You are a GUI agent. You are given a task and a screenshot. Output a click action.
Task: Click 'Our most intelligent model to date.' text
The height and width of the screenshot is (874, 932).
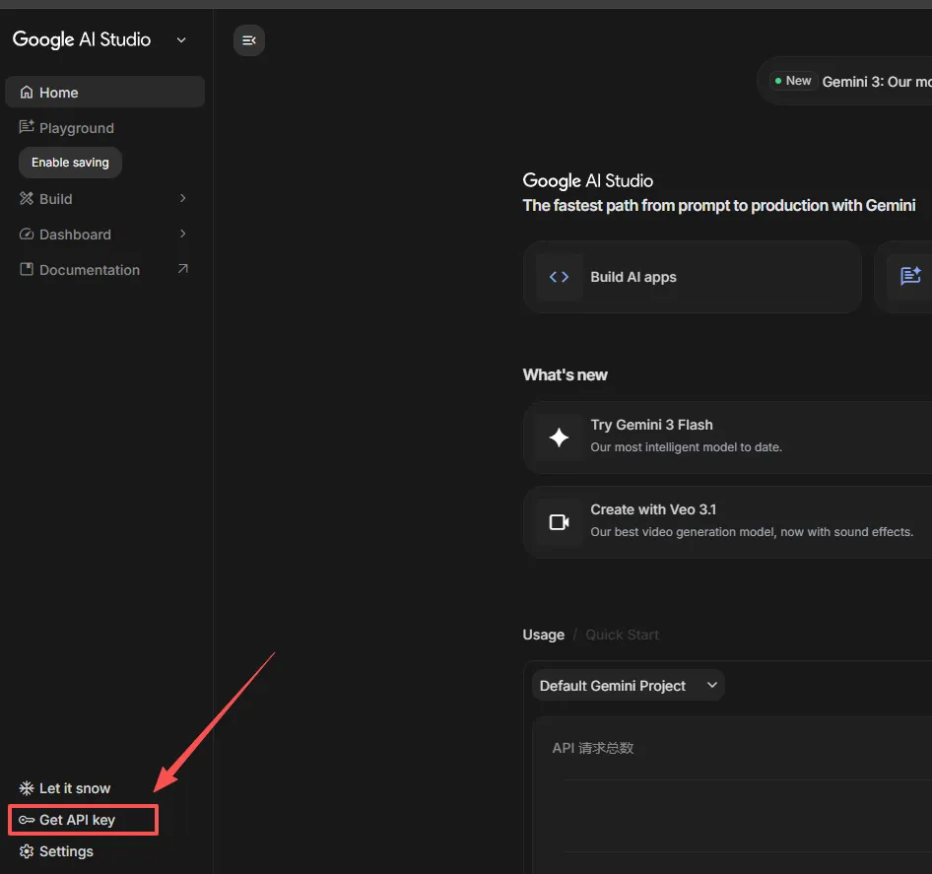point(686,447)
